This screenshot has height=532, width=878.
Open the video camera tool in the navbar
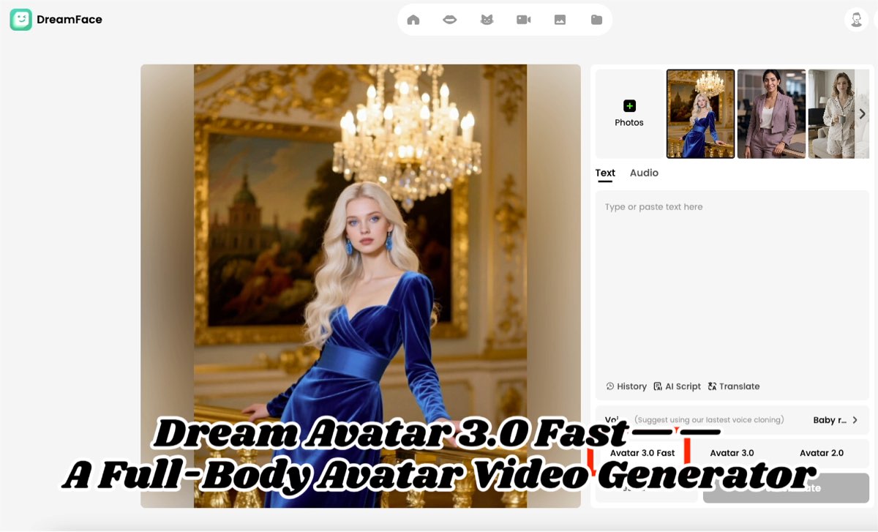point(524,19)
